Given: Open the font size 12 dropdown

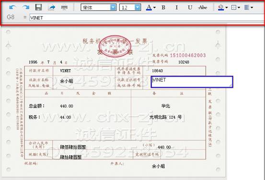Looking at the screenshot, I should tap(138, 7).
